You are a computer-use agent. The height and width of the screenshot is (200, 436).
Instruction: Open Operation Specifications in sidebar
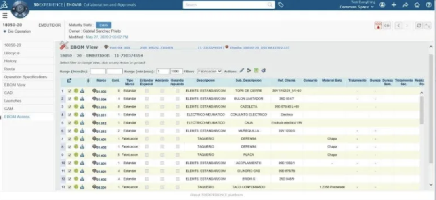[26, 77]
